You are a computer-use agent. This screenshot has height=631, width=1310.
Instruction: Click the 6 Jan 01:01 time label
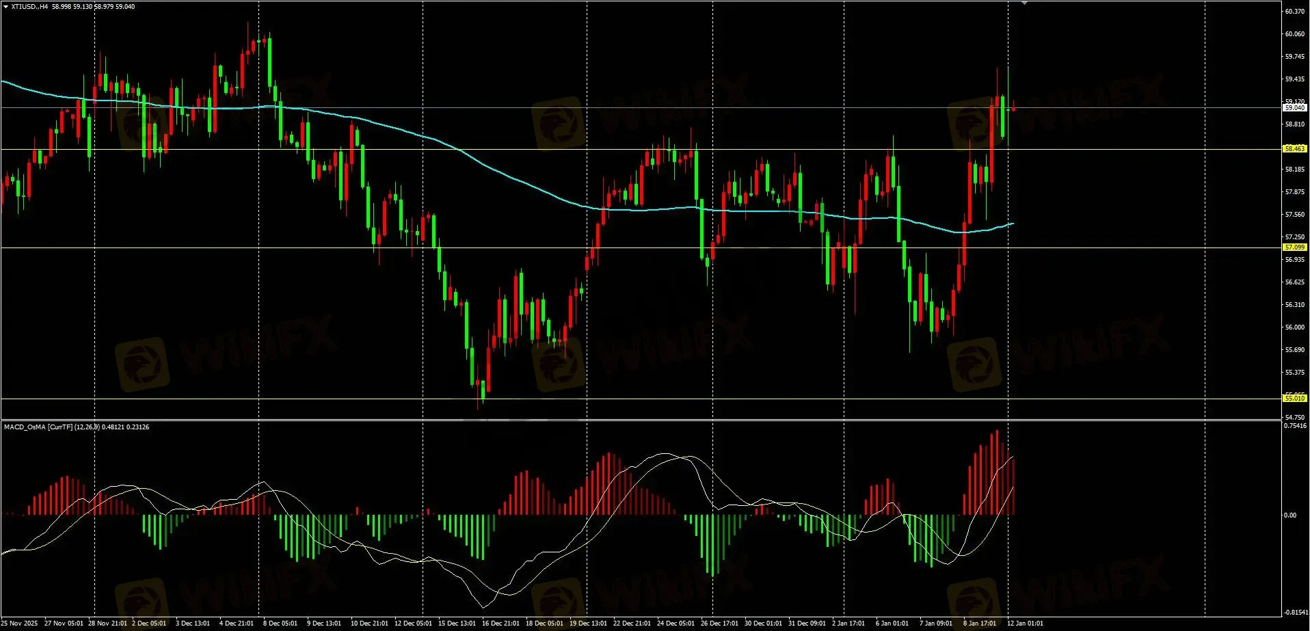coord(893,623)
